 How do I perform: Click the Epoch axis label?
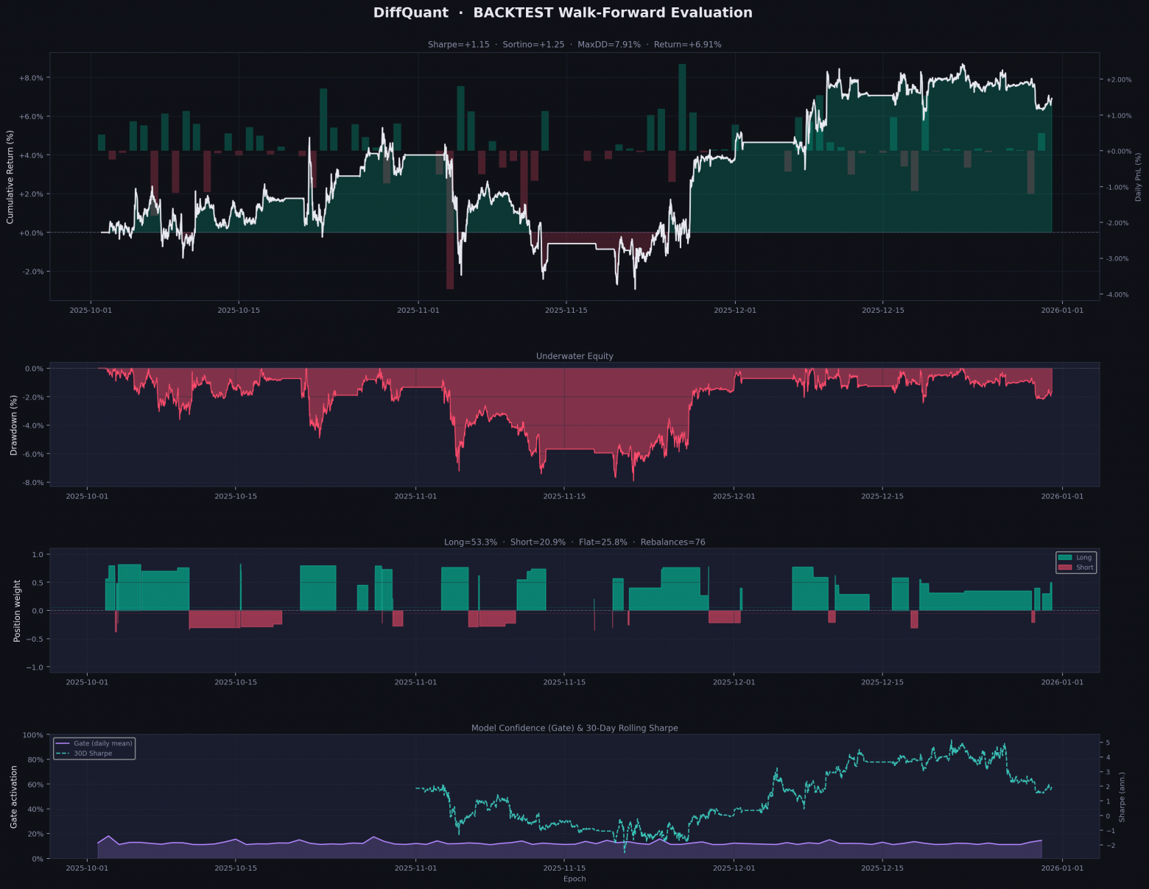574,879
